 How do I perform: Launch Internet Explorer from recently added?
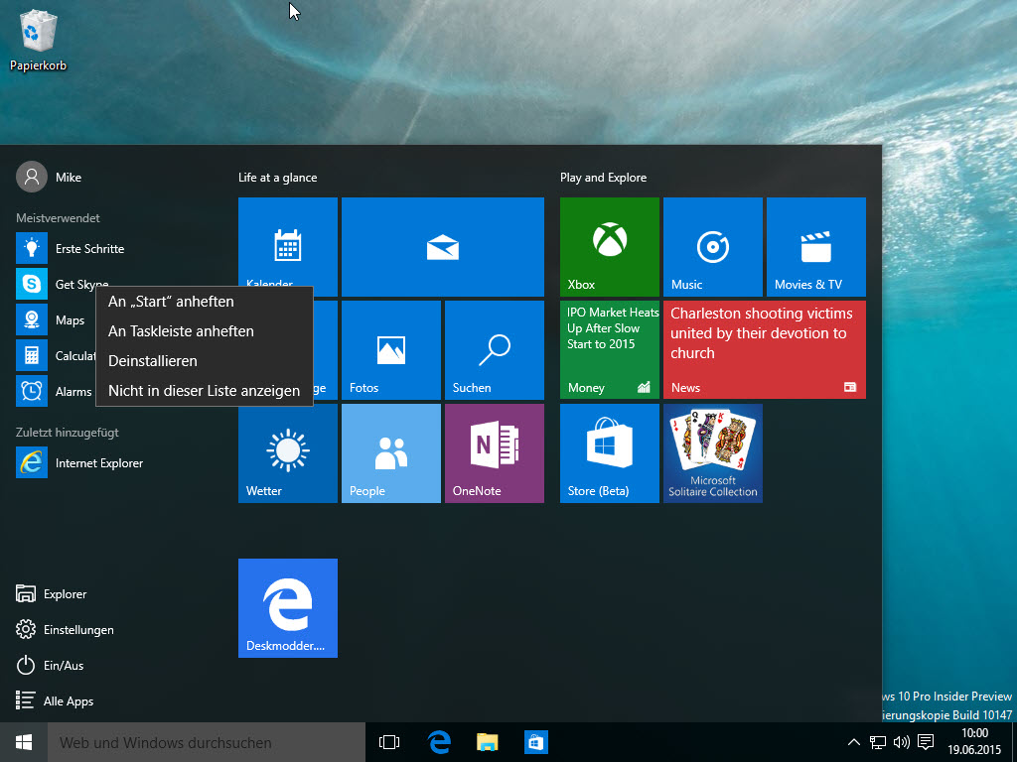click(79, 462)
